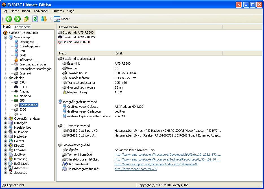The width and height of the screenshot is (264, 189).
Task: Open the Fájl menu
Action: [5, 11]
